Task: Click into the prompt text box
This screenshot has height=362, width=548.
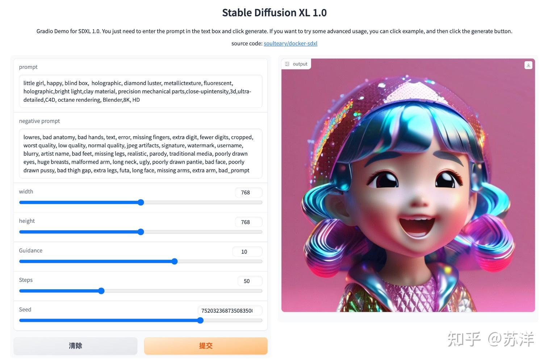Action: click(x=141, y=91)
